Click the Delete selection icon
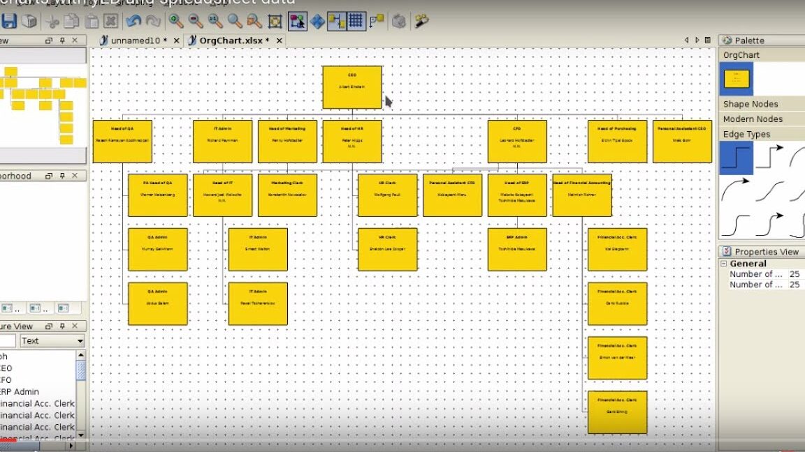Screen dimensions: 805x452 [111, 20]
